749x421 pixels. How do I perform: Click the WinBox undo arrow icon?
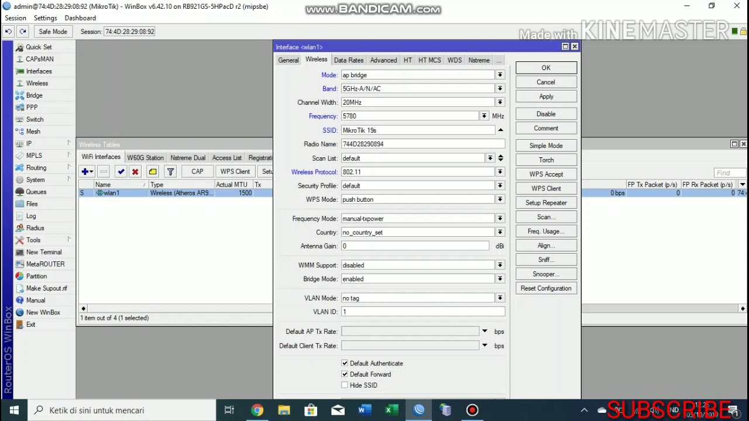coord(8,32)
